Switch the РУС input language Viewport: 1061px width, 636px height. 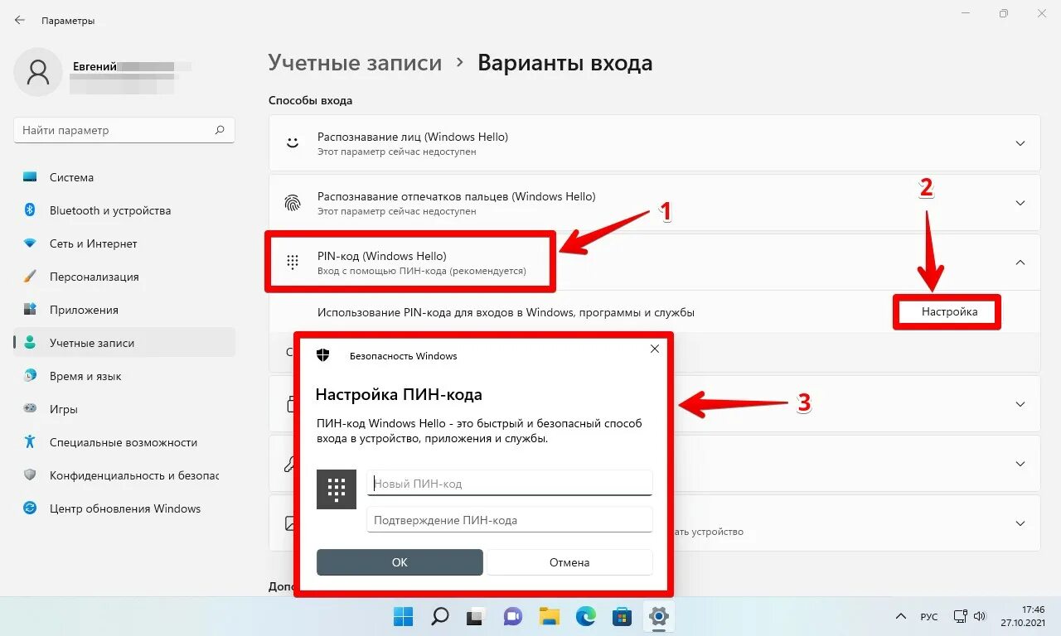[929, 617]
